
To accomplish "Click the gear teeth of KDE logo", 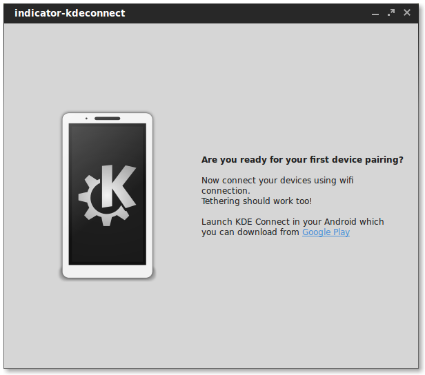I will click(x=87, y=199).
